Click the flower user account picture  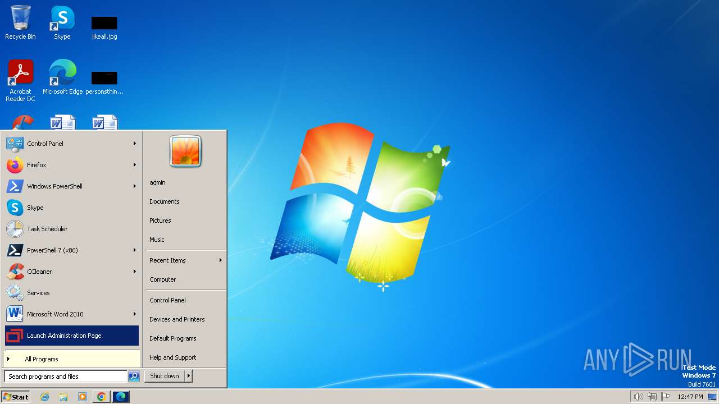[185, 151]
